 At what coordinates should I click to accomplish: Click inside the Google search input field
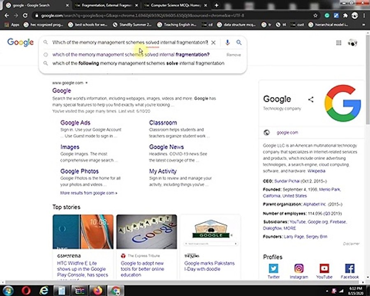coord(130,42)
